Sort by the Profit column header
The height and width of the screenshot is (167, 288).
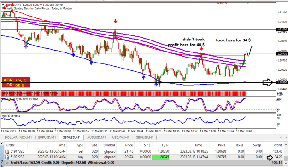277,145
